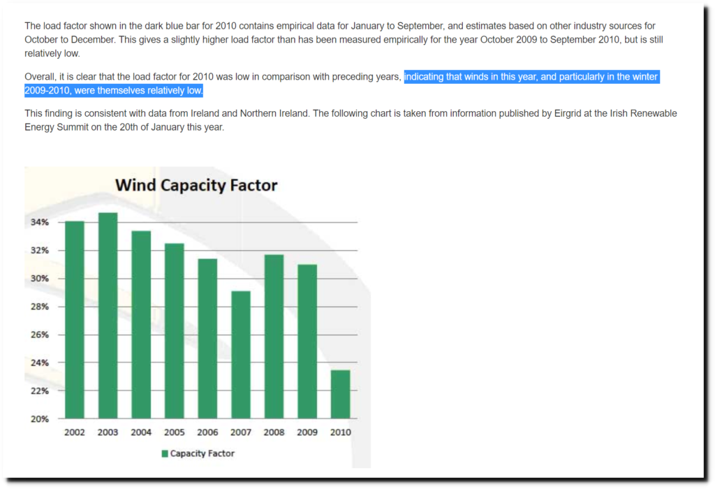Click the '2004' x-axis label
The image size is (715, 489).
[x=141, y=432]
